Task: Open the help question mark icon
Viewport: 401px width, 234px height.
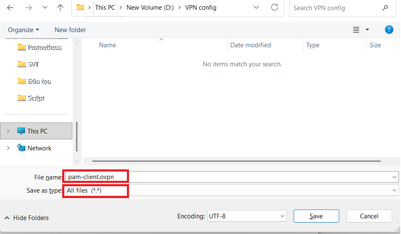Action: [389, 30]
